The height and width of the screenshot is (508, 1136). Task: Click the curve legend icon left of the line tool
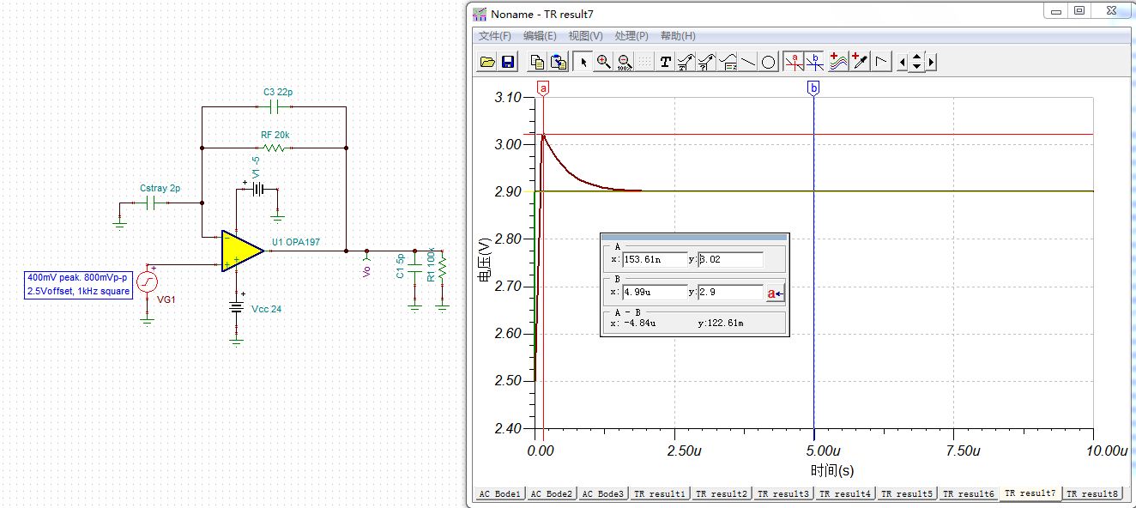coord(728,62)
